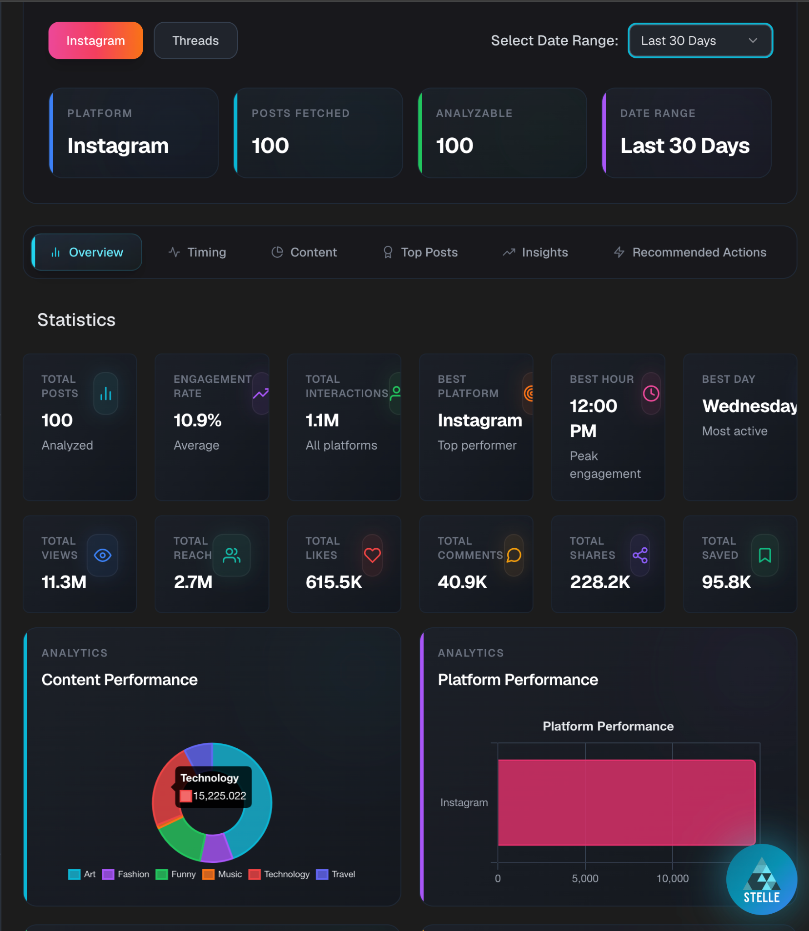This screenshot has width=809, height=931.
Task: Toggle the Music legend swatch
Action: (208, 875)
